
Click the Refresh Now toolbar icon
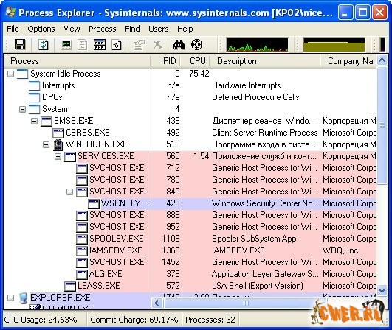click(44, 45)
